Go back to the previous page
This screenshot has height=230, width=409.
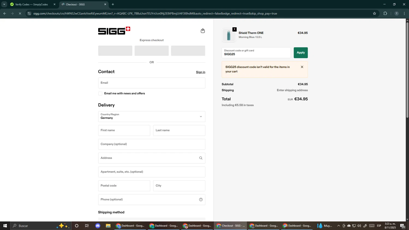tap(5, 13)
